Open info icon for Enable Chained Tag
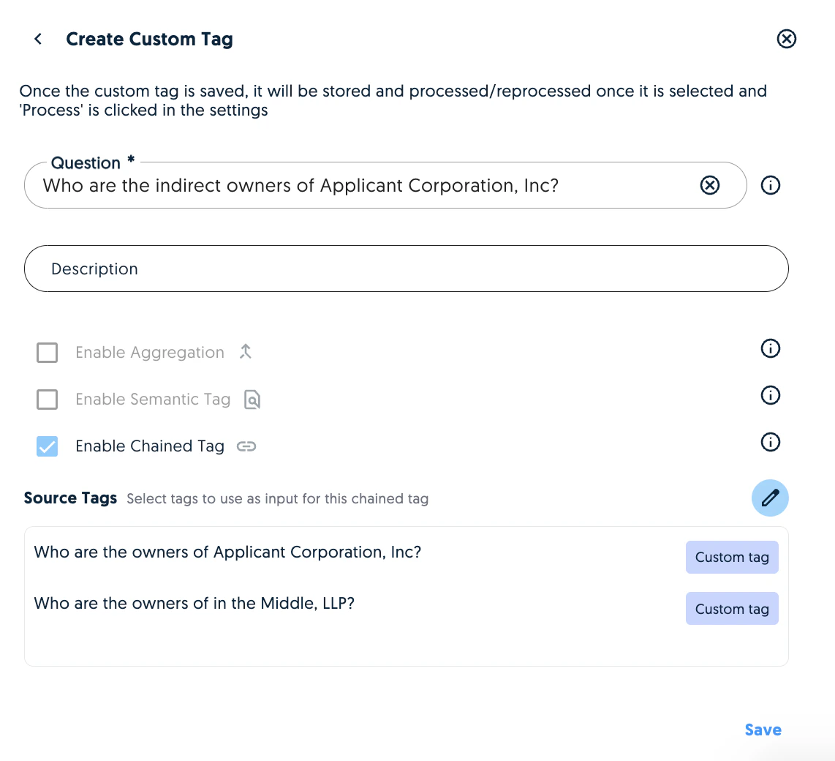The height and width of the screenshot is (761, 835). tap(770, 442)
